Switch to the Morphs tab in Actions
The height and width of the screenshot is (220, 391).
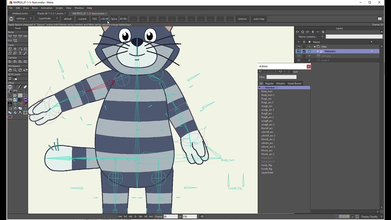(x=280, y=83)
